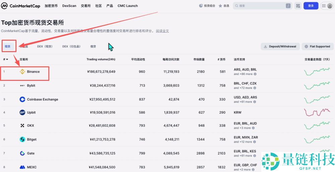The image size is (335, 172).
Task: Open the Coinbase Exchange link
Action: pos(43,100)
